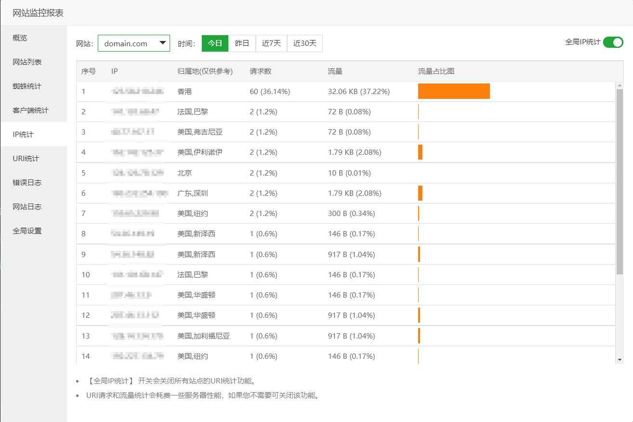Click row number 10 cell
Viewport: 633px width, 422px height.
click(x=86, y=275)
